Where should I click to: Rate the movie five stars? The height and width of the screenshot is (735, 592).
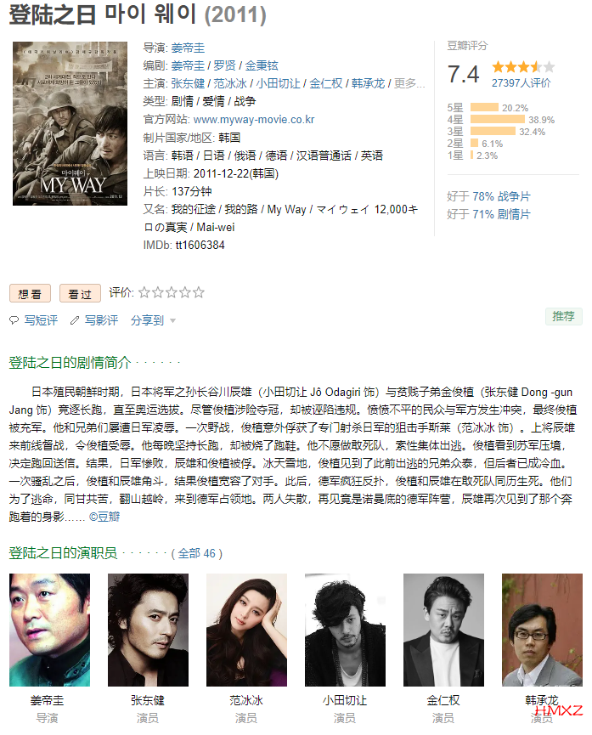(x=199, y=293)
